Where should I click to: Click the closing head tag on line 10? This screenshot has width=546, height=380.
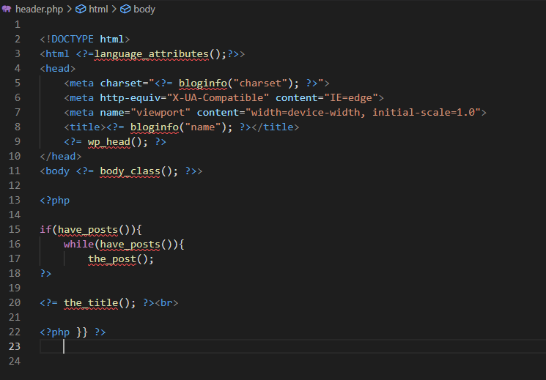pyautogui.click(x=61, y=156)
